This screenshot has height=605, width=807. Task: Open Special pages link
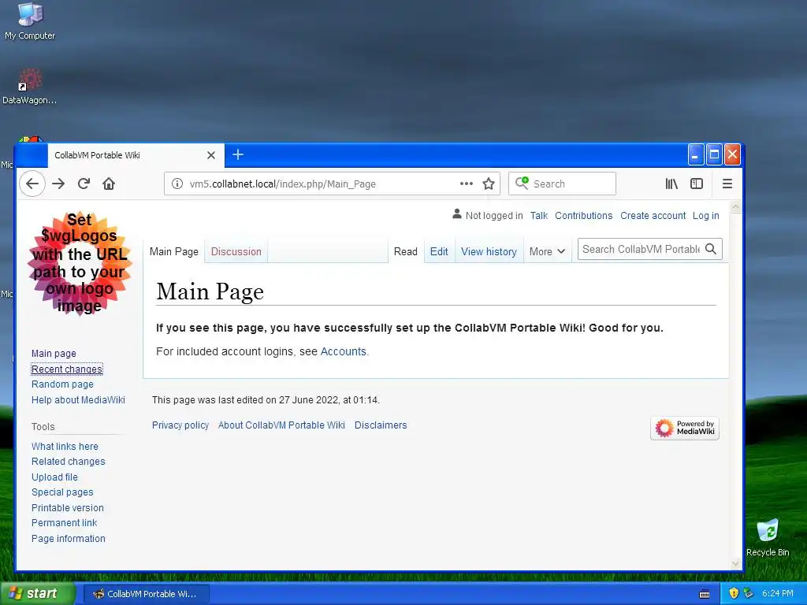click(62, 492)
